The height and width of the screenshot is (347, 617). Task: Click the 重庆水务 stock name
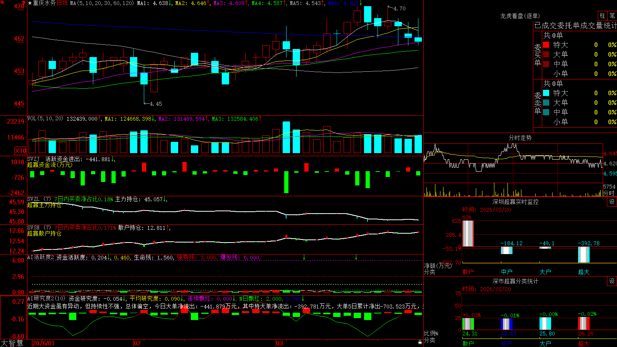click(x=44, y=3)
